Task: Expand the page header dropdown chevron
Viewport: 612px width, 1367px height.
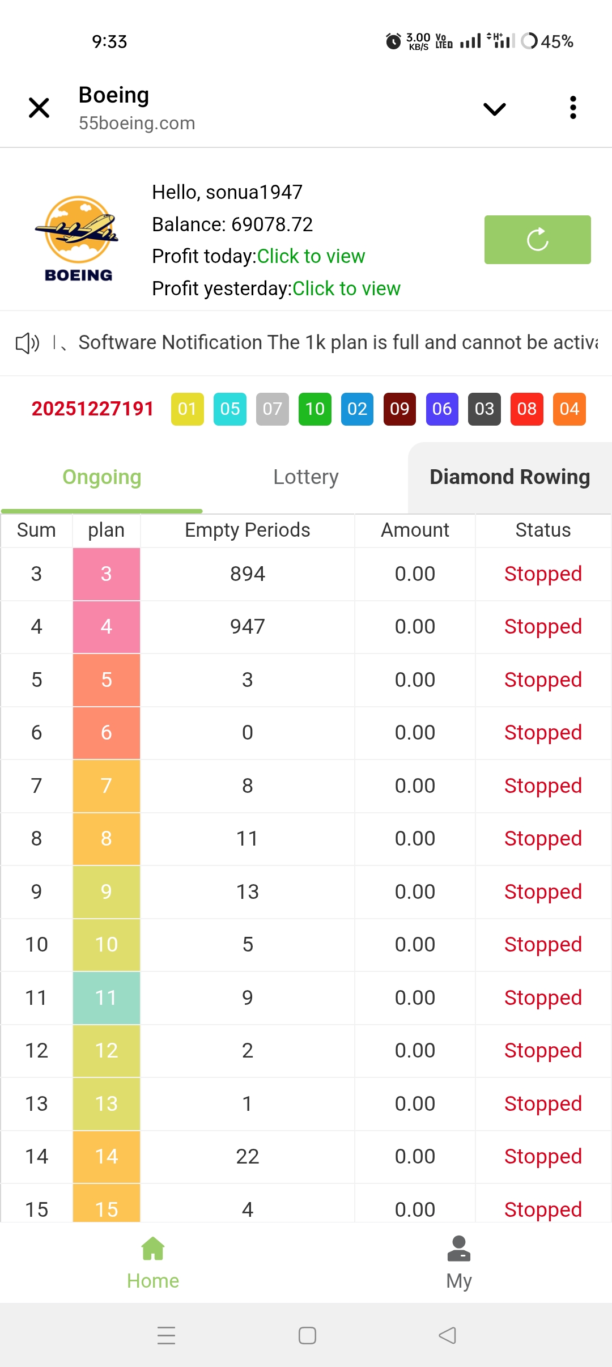Action: 494,109
